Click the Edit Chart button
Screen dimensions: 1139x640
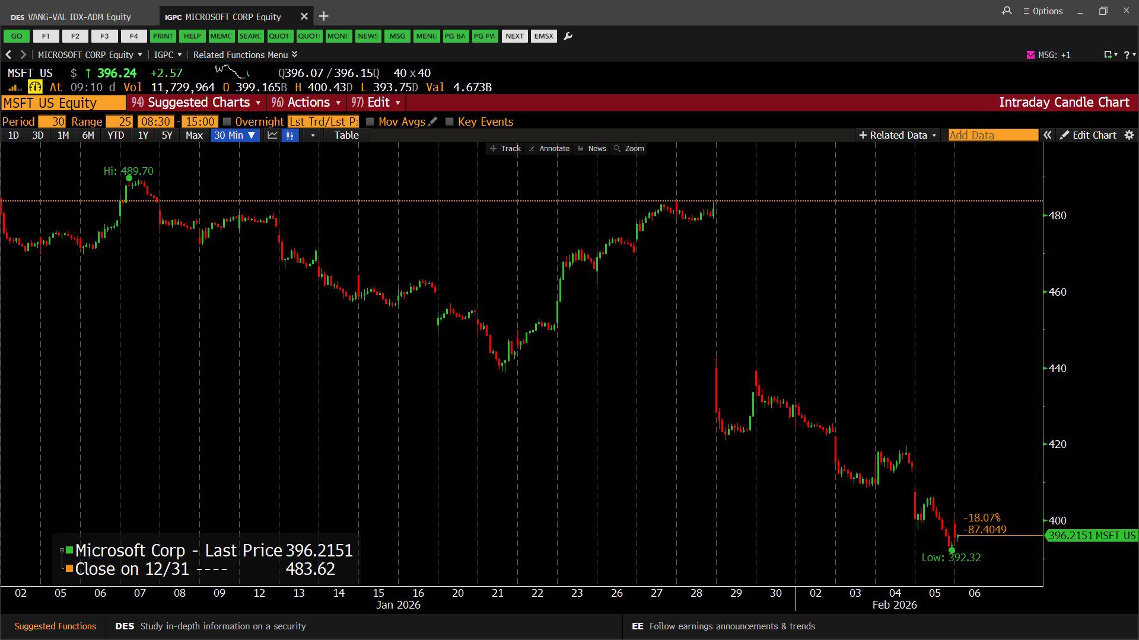coord(1089,135)
